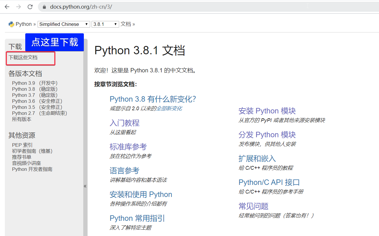Viewport: 379px width, 236px height.
Task: Click the 按章节浏览文档 text
Action: click(x=116, y=84)
